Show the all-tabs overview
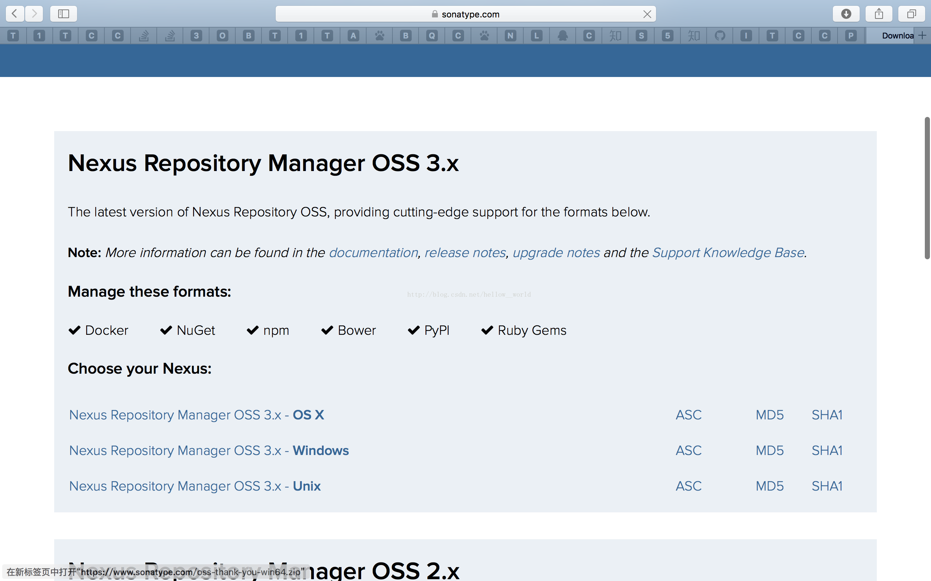 coord(911,14)
